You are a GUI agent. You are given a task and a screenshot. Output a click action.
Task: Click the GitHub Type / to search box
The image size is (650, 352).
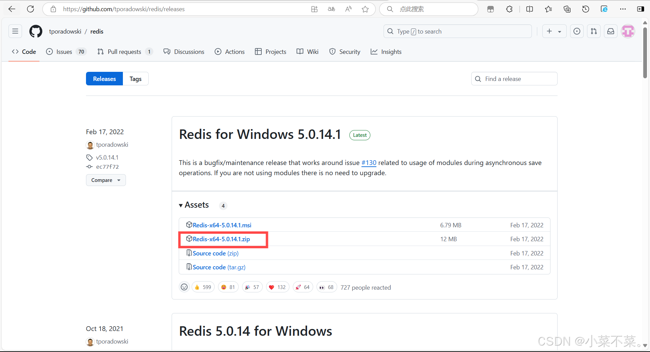click(x=458, y=31)
